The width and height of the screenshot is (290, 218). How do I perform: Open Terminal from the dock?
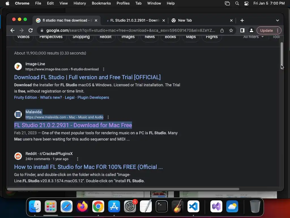coord(162,206)
